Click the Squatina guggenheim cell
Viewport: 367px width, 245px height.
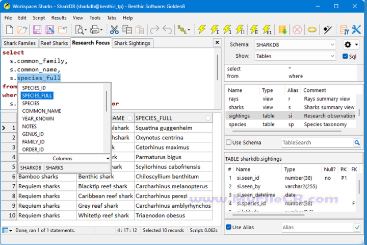point(173,128)
